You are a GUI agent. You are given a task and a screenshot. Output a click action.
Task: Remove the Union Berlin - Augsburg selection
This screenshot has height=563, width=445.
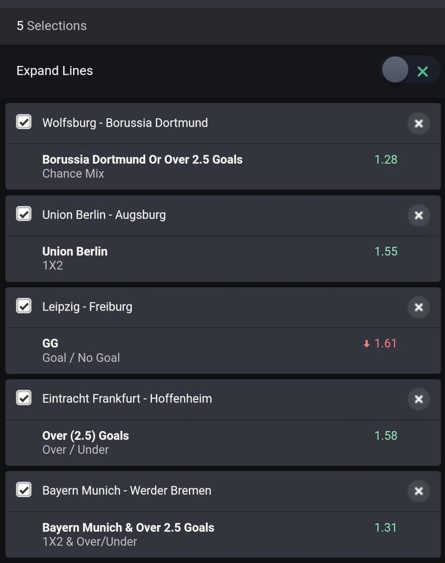coord(419,216)
